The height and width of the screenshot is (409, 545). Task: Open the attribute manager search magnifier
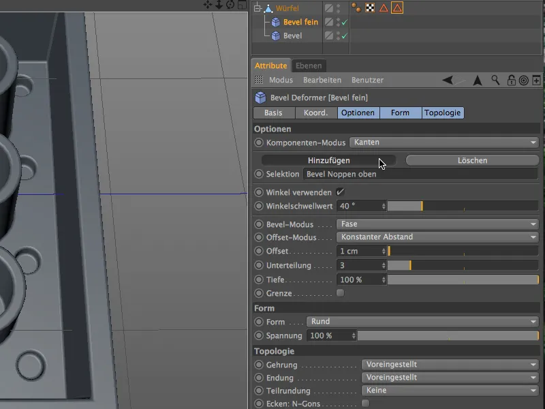(x=496, y=80)
